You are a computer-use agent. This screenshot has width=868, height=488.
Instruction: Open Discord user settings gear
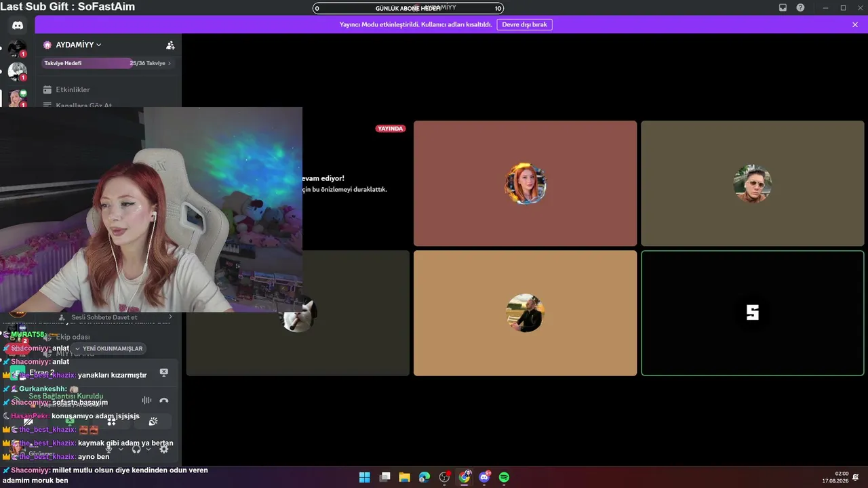[x=163, y=449]
